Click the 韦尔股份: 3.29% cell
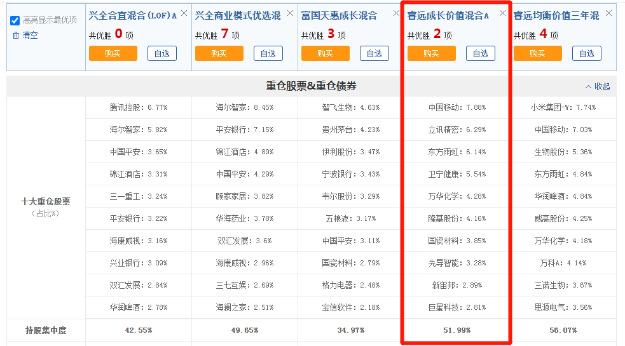625x346 pixels. point(351,197)
